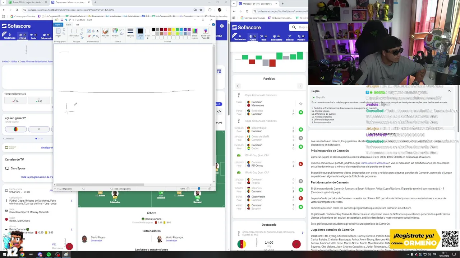The image size is (460, 258).
Task: Click Sofascore logo in right window
Action: click(246, 27)
